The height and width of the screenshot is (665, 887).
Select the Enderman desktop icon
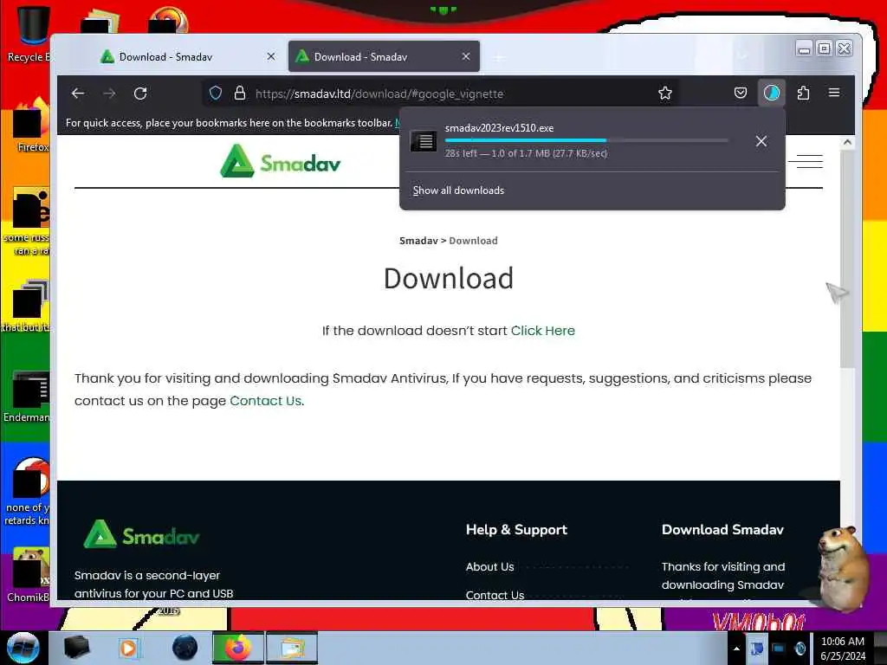pyautogui.click(x=29, y=397)
